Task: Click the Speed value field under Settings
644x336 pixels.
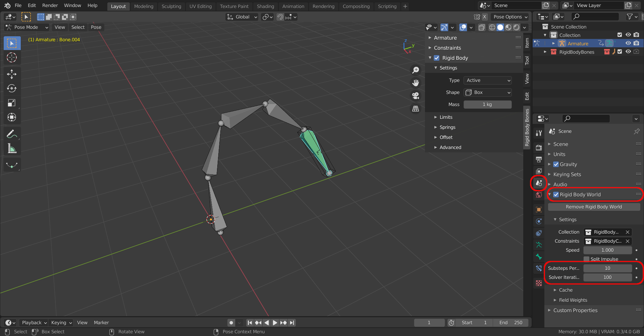Action: point(607,250)
